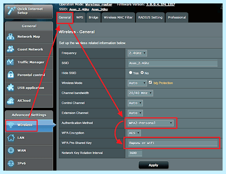226x174 pixels.
Task: Open the WPA Encryption AES dropdown
Action: (134, 133)
